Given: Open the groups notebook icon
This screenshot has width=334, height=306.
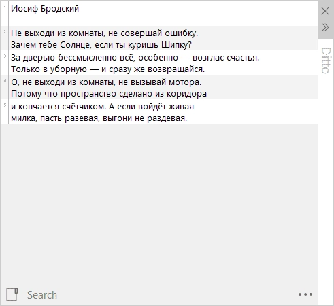Looking at the screenshot, I should (12, 294).
